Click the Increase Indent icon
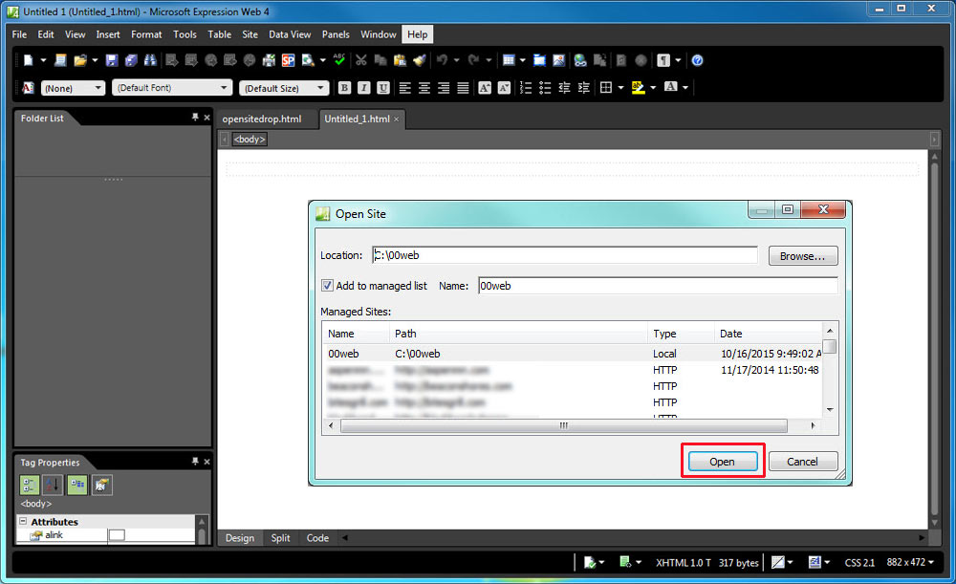 583,88
